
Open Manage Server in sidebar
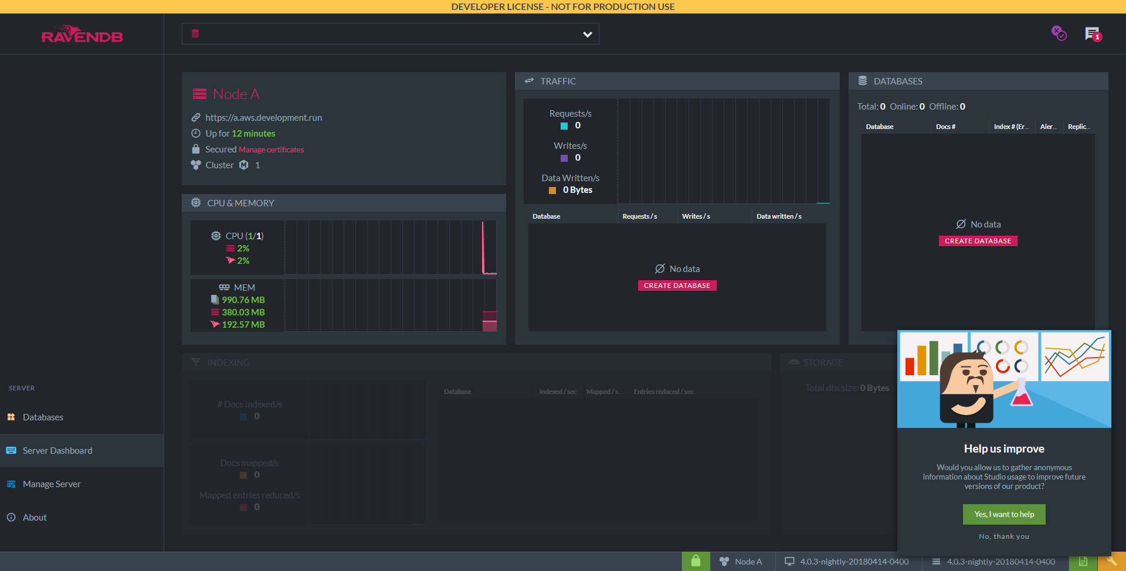click(x=82, y=484)
